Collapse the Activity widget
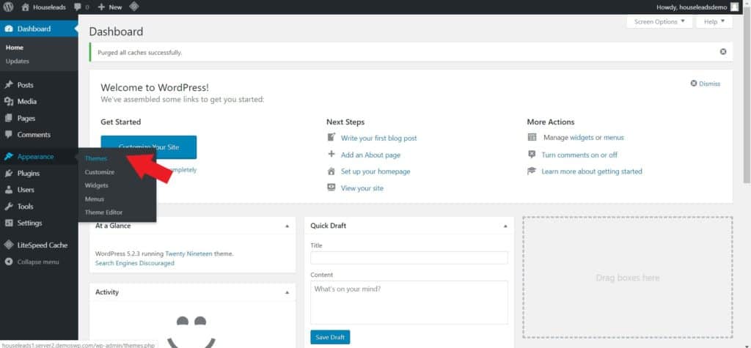 click(x=287, y=292)
